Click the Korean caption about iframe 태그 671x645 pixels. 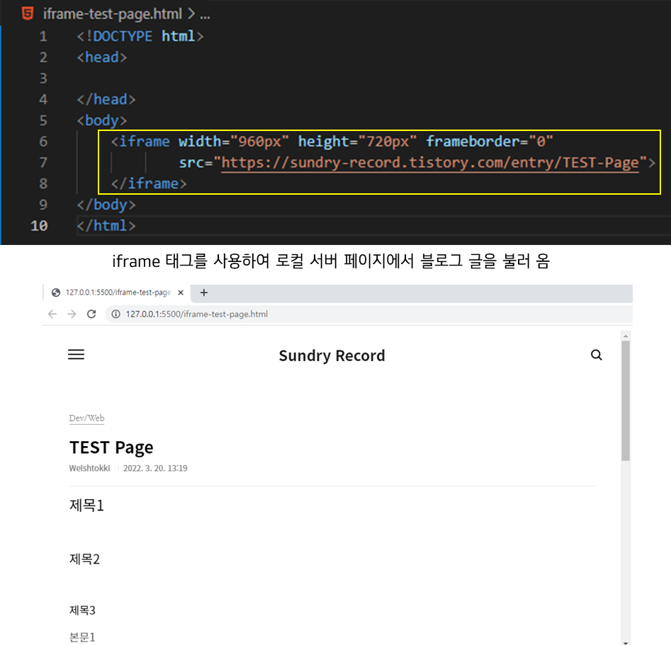tap(331, 261)
